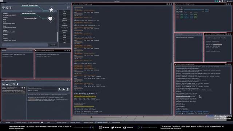Select user Karma in the chat user list
Screen dimensions: 233x131
64,16
